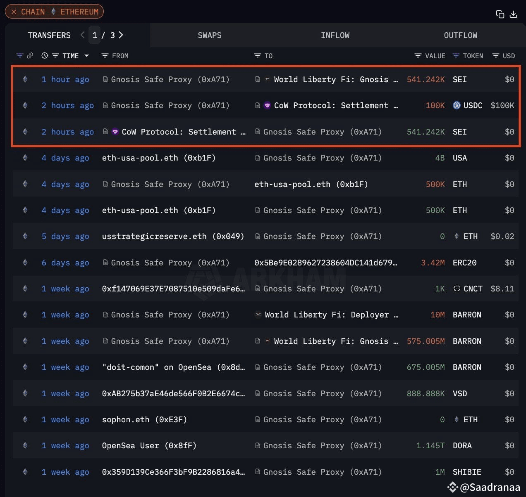
Task: Open sophon.eth (0xE3F) address
Action: 144,419
